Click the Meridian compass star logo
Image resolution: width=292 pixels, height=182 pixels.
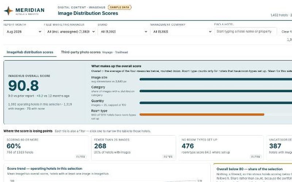pyautogui.click(x=8, y=11)
